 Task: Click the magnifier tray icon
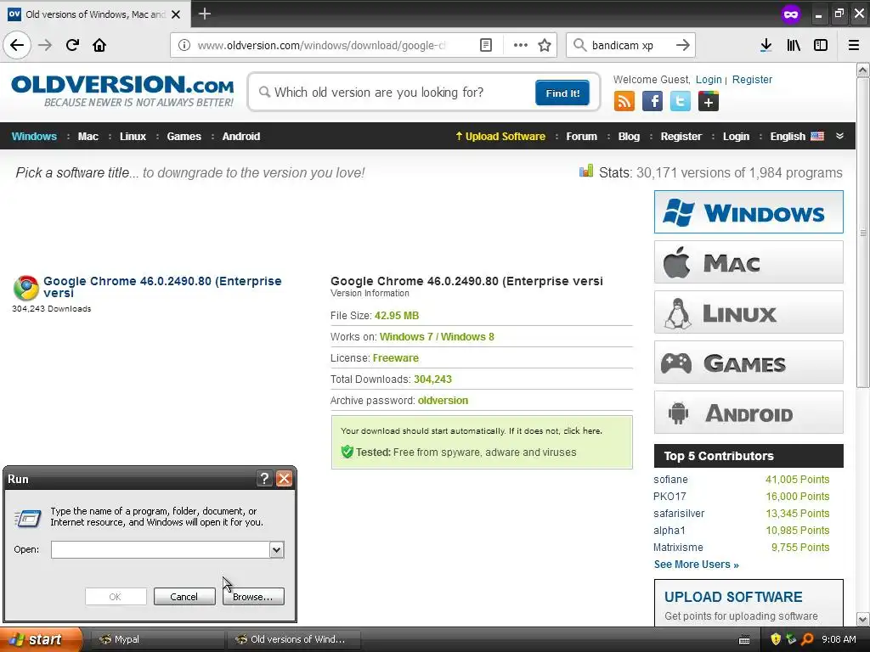[807, 639]
